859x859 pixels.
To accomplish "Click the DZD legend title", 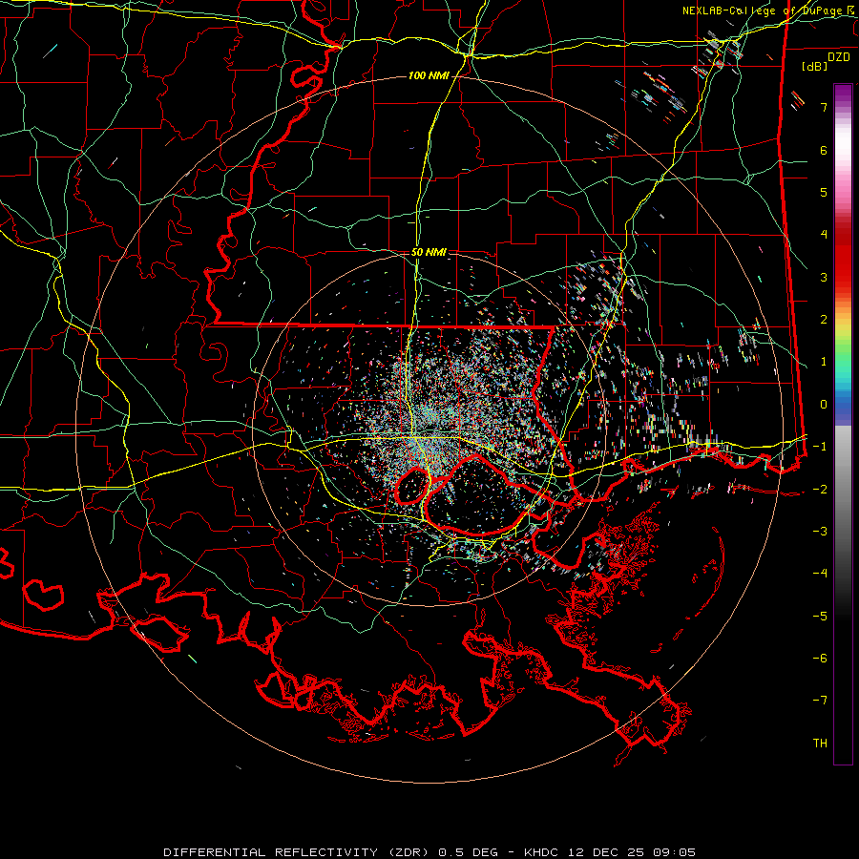I will coord(839,57).
